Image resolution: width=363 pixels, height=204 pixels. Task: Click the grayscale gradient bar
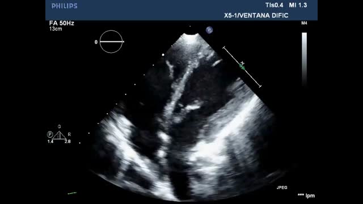[304, 59]
